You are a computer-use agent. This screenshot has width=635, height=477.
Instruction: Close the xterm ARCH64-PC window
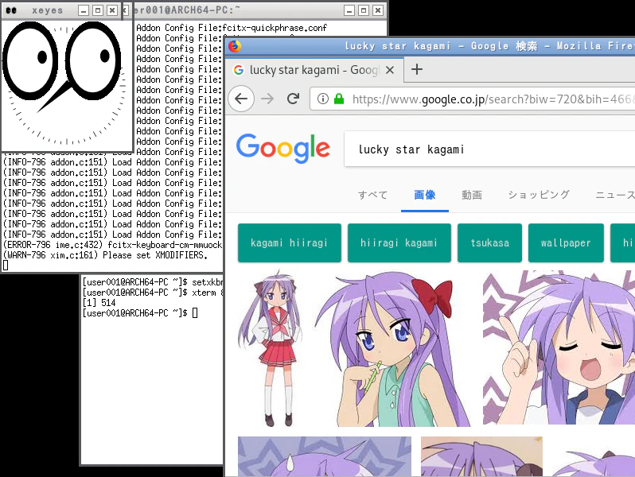[x=378, y=10]
